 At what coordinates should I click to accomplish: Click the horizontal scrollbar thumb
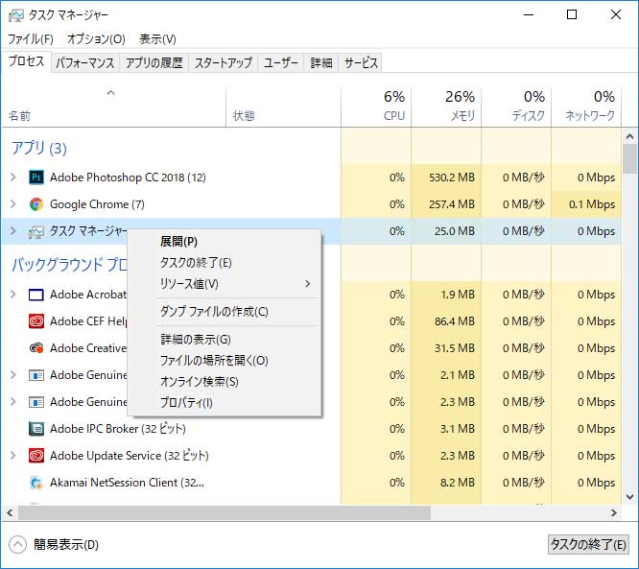[225, 512]
